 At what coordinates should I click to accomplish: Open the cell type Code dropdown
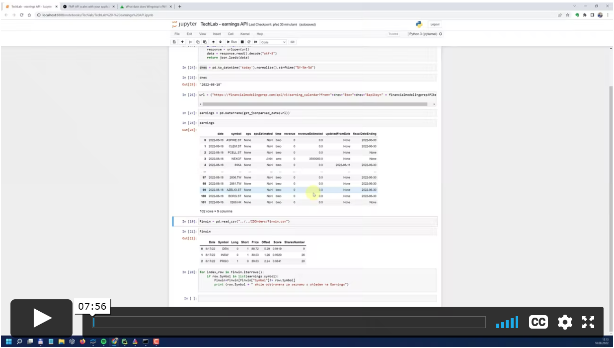click(x=273, y=42)
